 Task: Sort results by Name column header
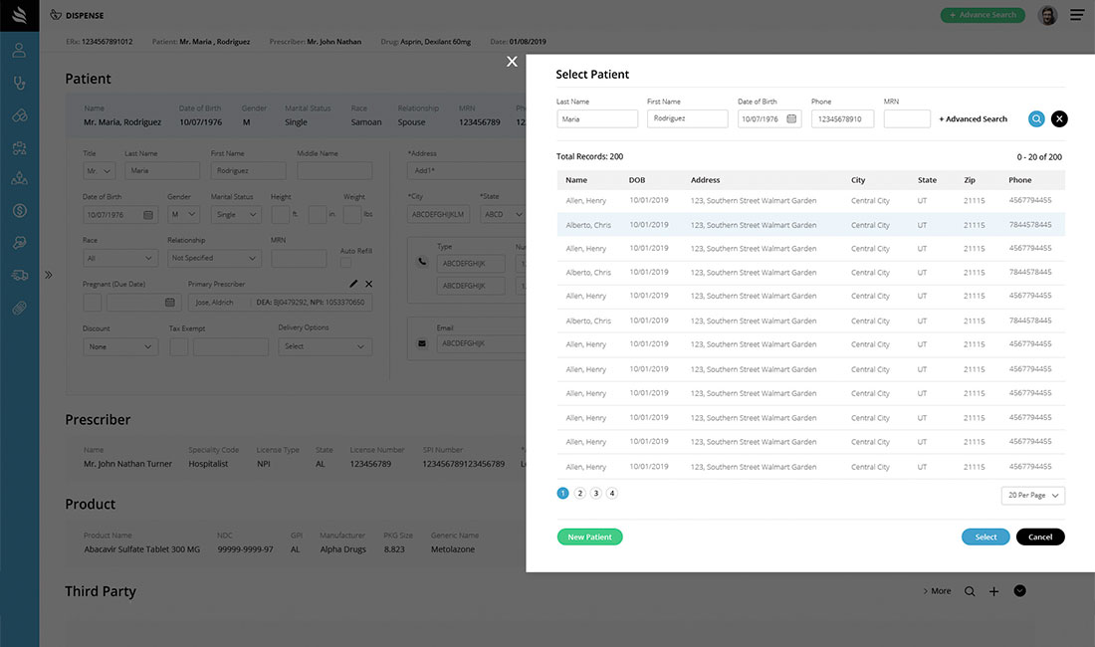tap(576, 180)
